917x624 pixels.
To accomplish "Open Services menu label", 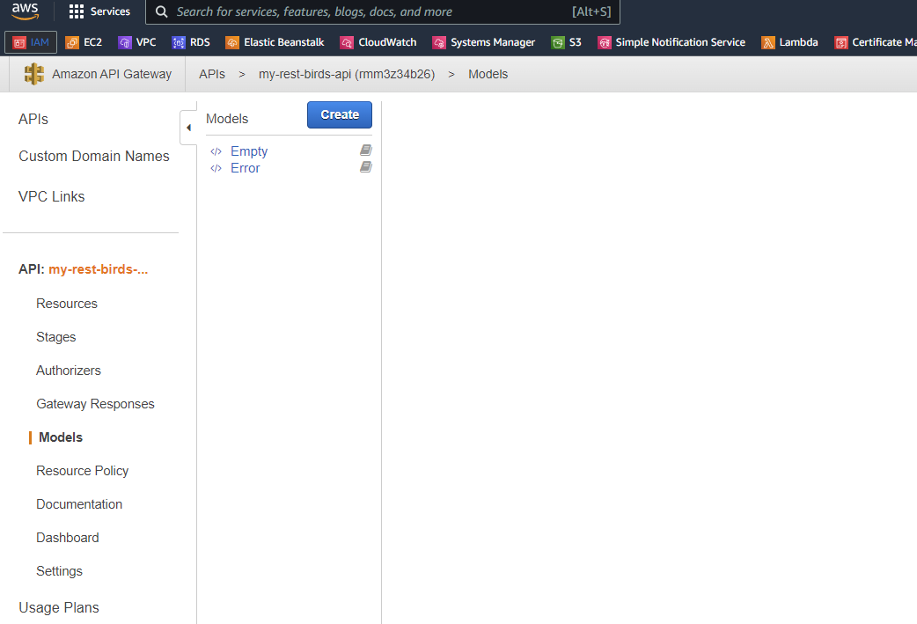I will [x=110, y=11].
